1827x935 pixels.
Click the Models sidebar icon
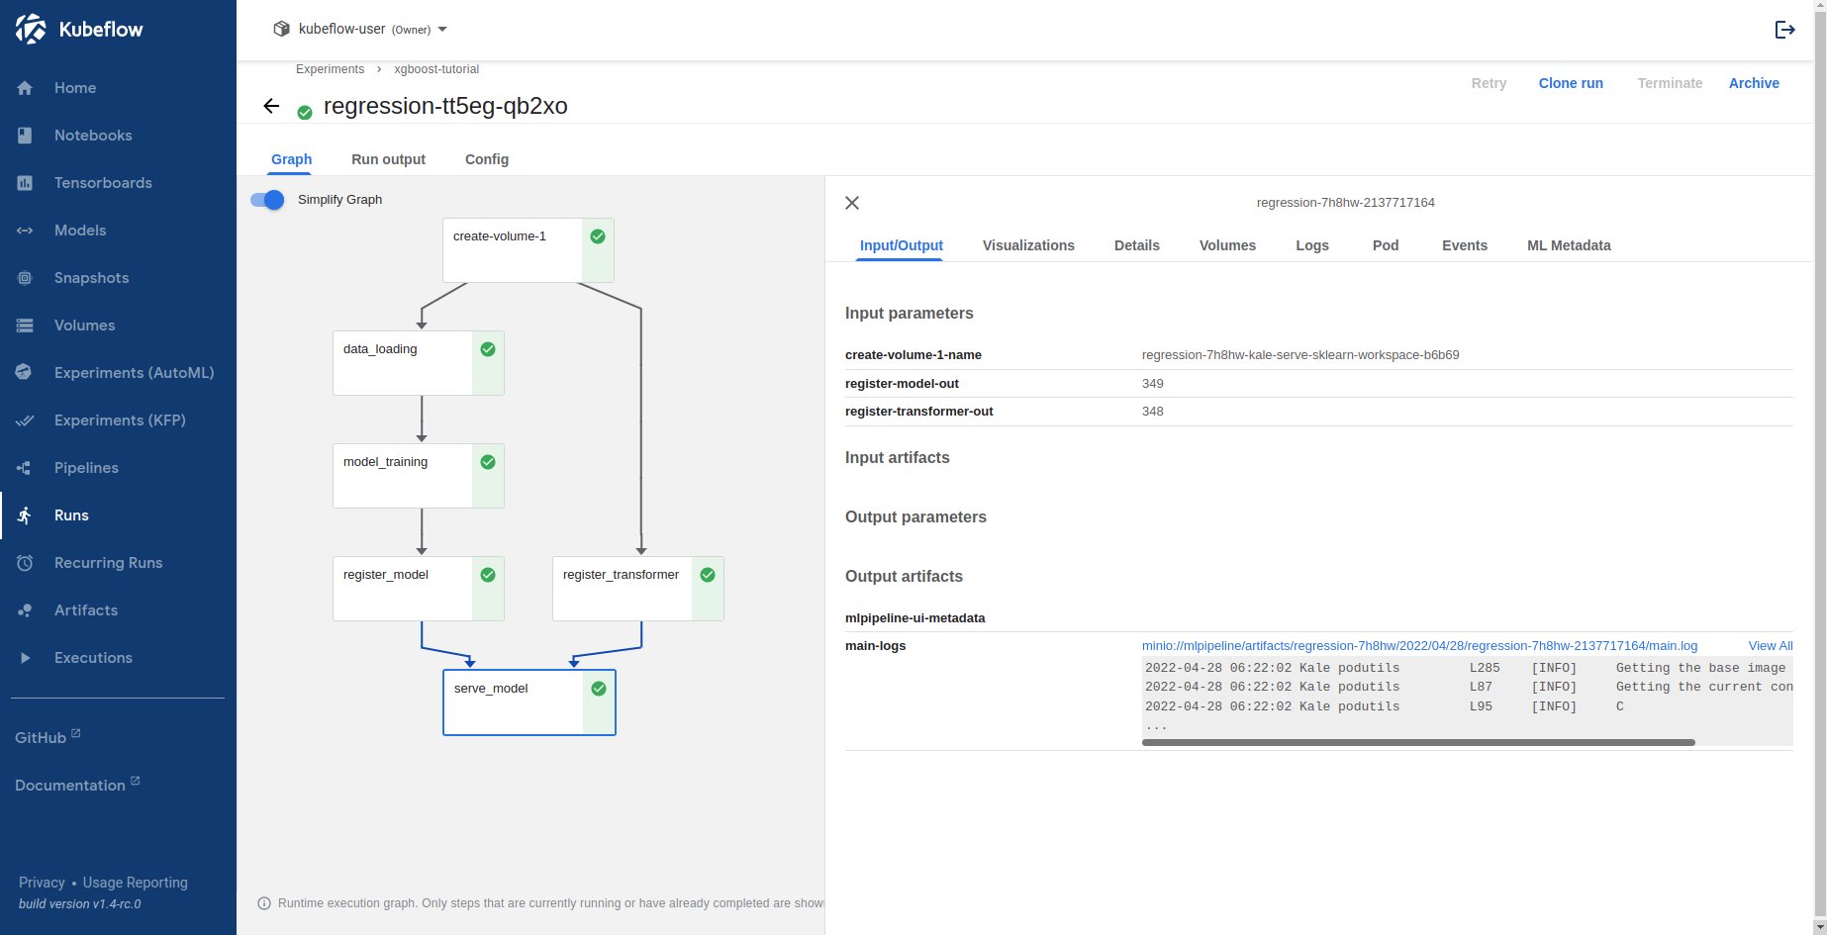click(x=25, y=231)
